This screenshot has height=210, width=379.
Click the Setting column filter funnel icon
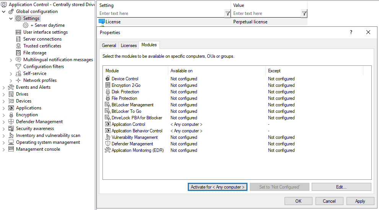(x=228, y=14)
